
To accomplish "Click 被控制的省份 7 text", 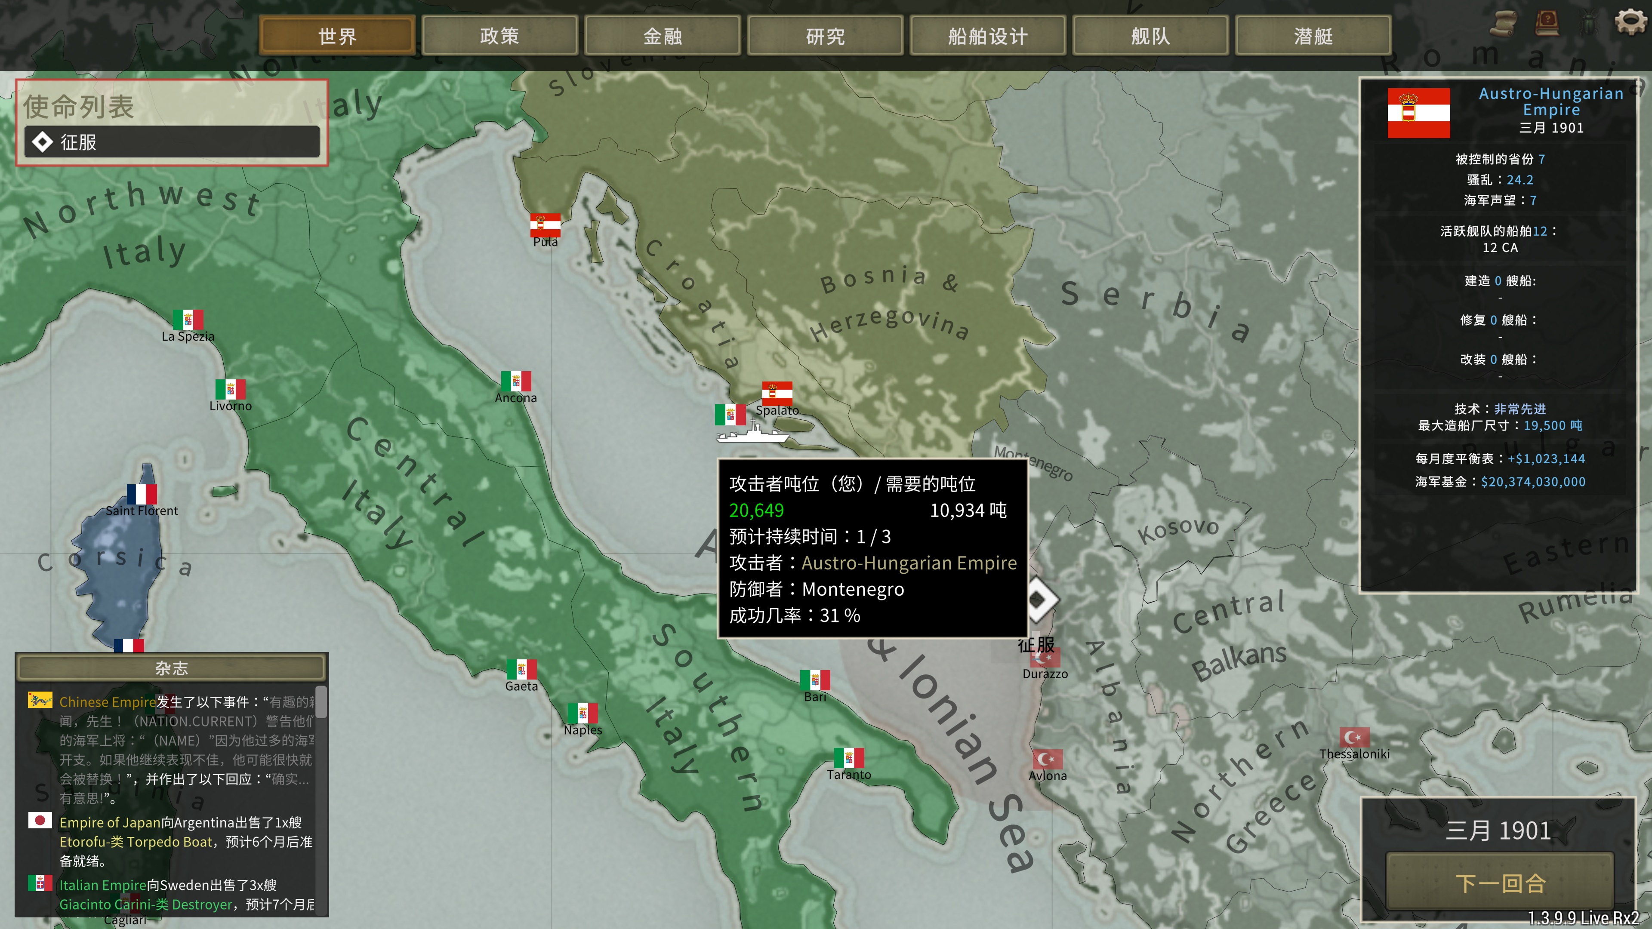I will coord(1500,159).
